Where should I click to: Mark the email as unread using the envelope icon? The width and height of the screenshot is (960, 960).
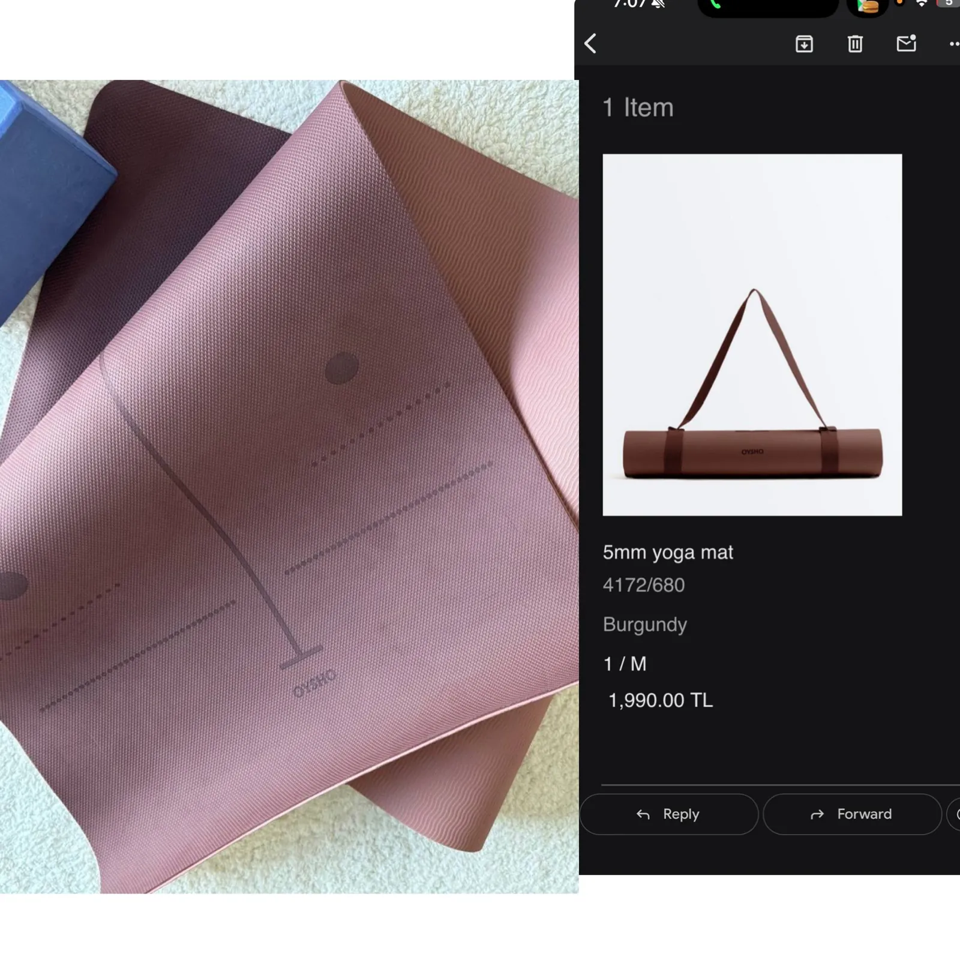coord(906,43)
